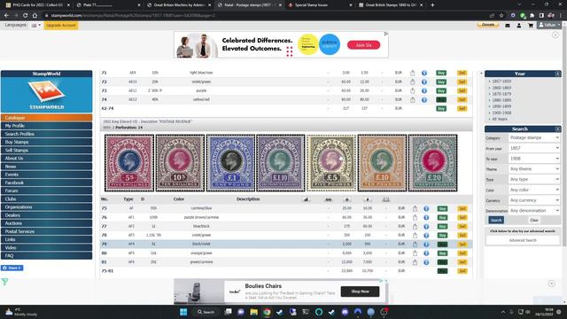The height and width of the screenshot is (319, 567).
Task: Open Category dropdown
Action: pyautogui.click(x=534, y=138)
